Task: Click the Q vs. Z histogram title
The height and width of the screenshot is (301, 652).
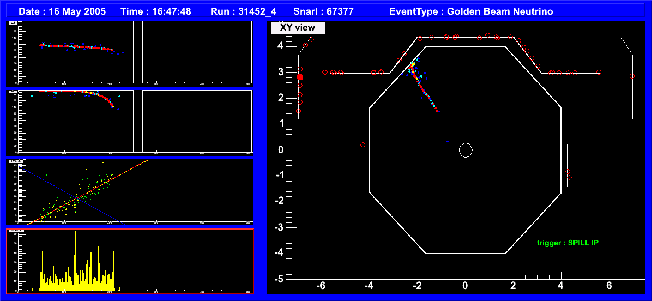Action: 15,231
